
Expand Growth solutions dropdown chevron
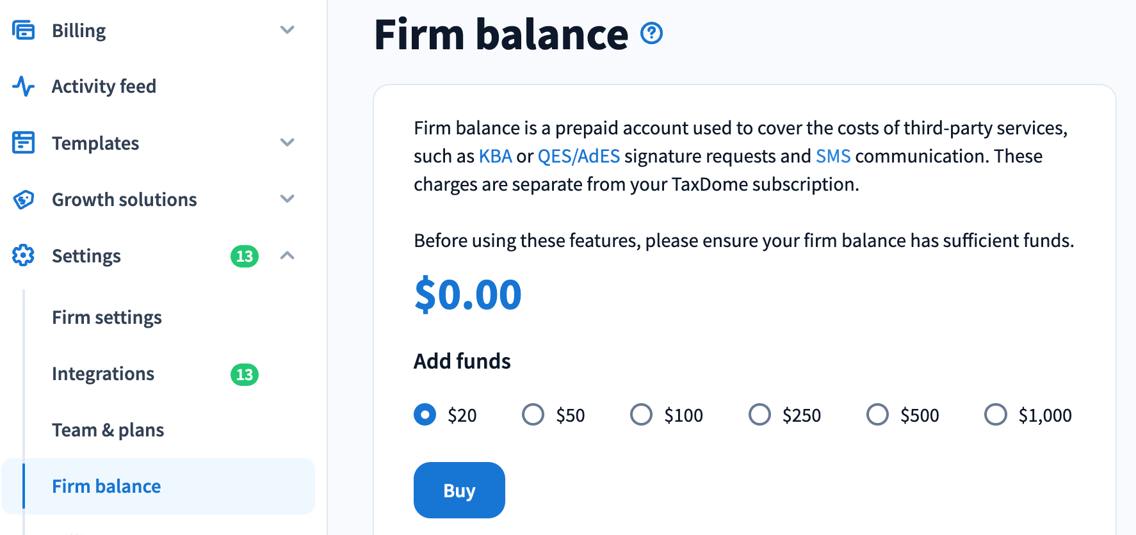pyautogui.click(x=288, y=199)
